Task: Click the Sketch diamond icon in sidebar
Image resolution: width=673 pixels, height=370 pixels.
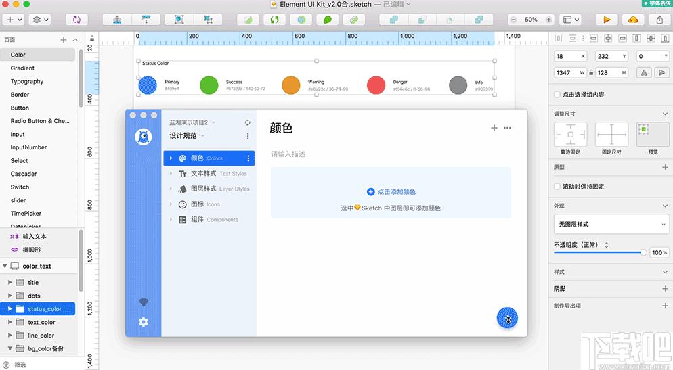Action: click(x=144, y=302)
